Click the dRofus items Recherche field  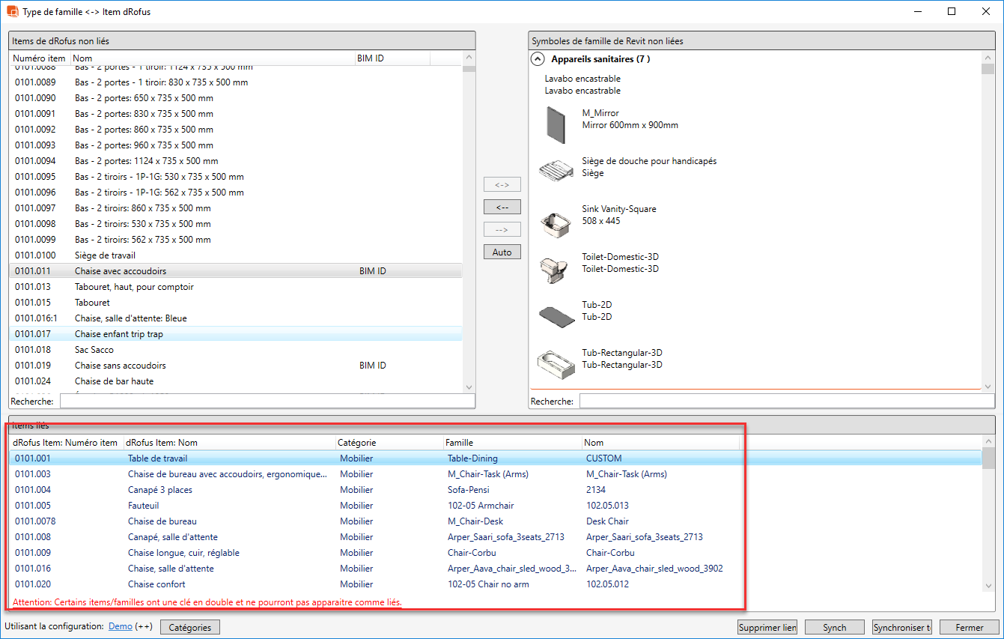(267, 402)
